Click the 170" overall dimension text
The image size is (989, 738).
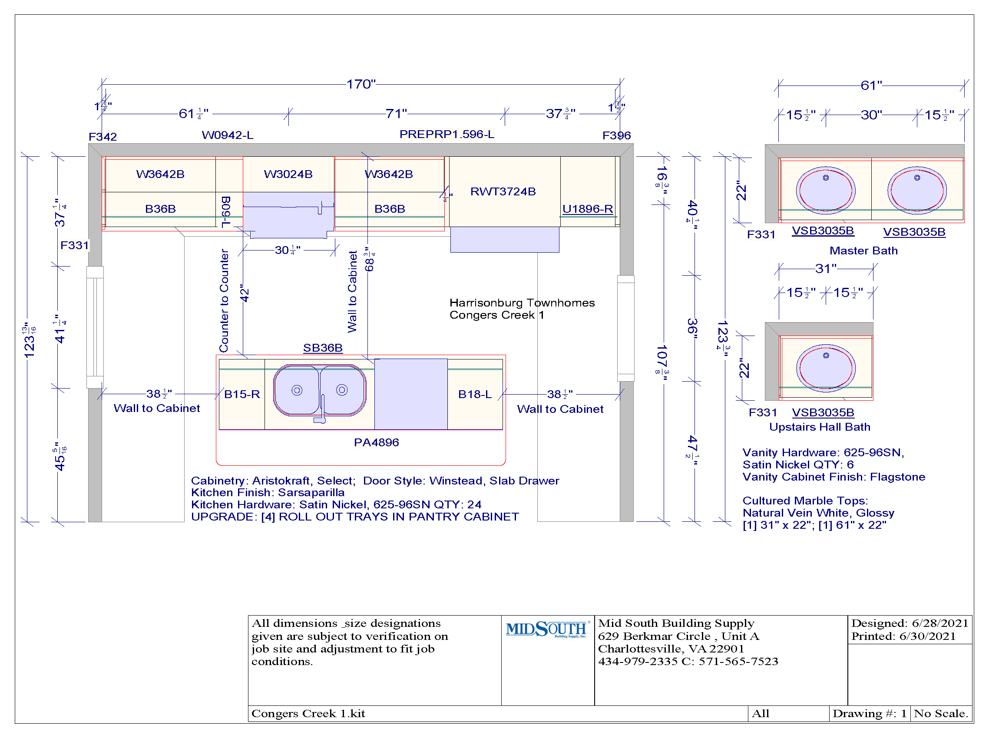click(x=361, y=84)
